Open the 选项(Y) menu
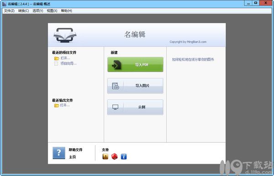The height and width of the screenshot is (176, 274). click(38, 11)
